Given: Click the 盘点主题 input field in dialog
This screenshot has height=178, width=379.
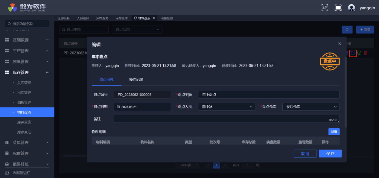Looking at the screenshot, I should point(268,95).
